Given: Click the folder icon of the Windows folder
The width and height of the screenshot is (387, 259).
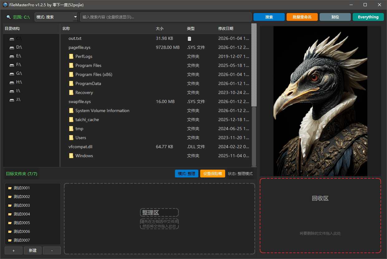Looking at the screenshot, I should pos(71,156).
